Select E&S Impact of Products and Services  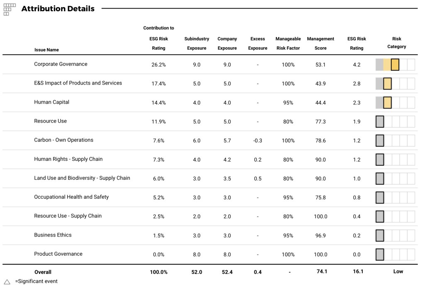click(x=78, y=83)
